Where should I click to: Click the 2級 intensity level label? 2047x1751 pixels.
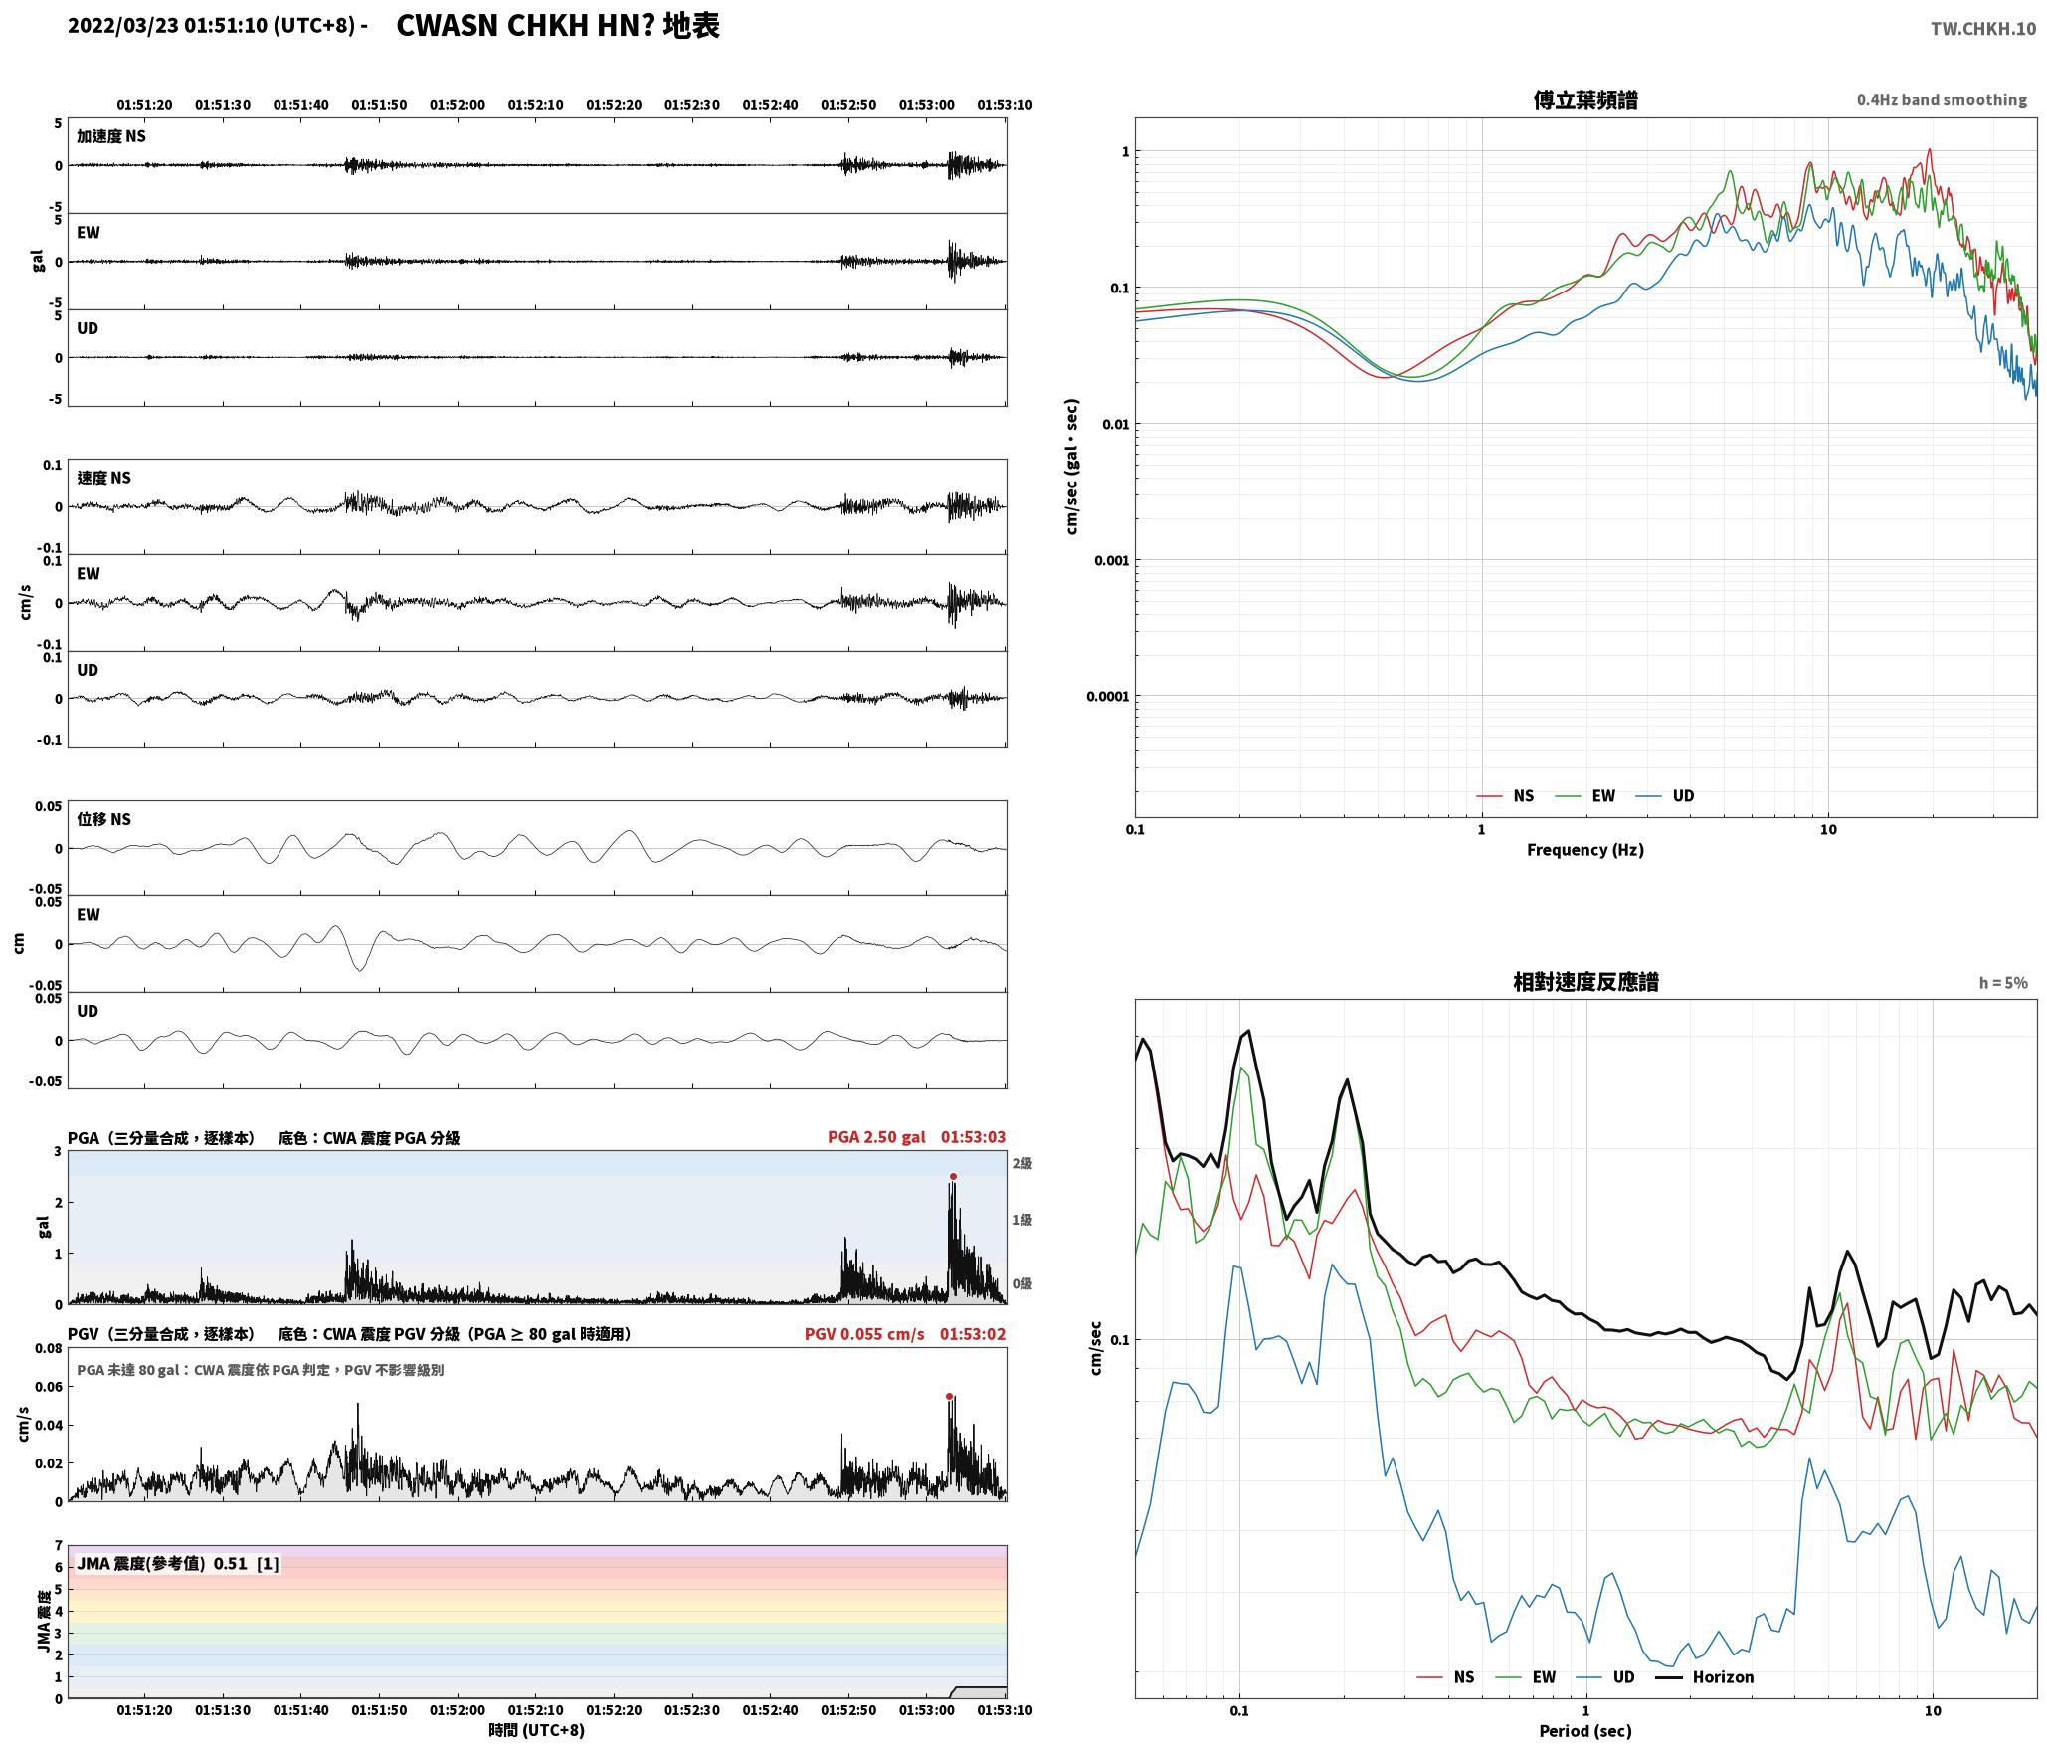tap(1022, 1163)
